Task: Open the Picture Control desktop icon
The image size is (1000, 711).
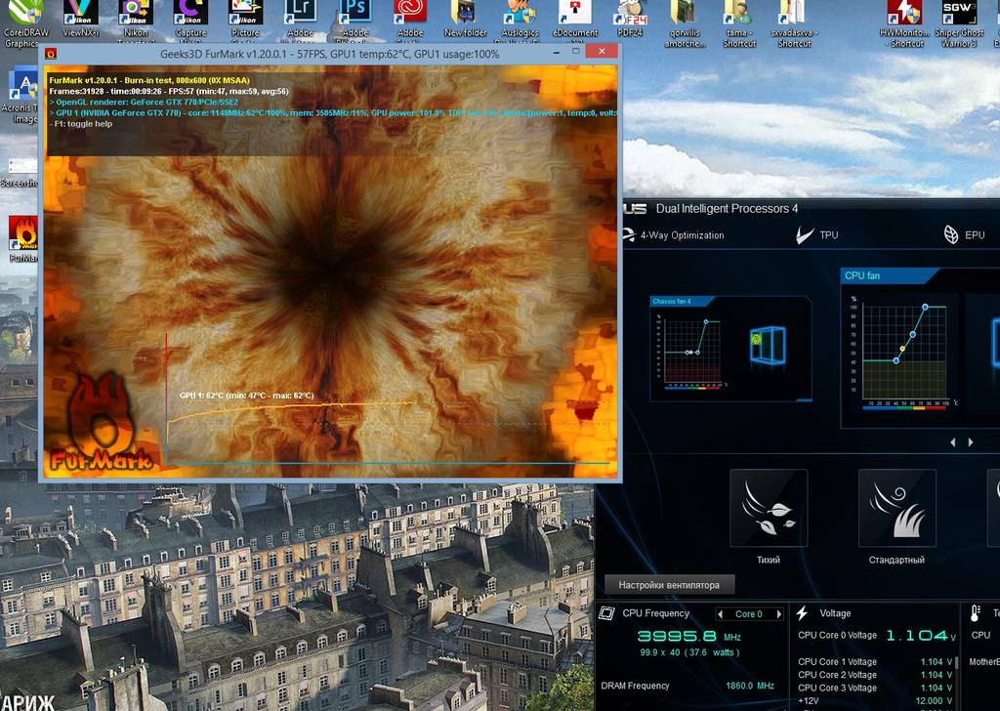Action: point(245,21)
